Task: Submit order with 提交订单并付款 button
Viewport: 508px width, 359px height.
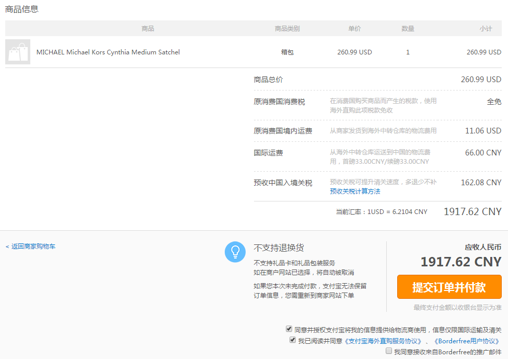Action: (x=449, y=287)
